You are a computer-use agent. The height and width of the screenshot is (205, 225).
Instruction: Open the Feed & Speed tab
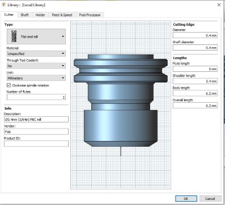point(62,15)
